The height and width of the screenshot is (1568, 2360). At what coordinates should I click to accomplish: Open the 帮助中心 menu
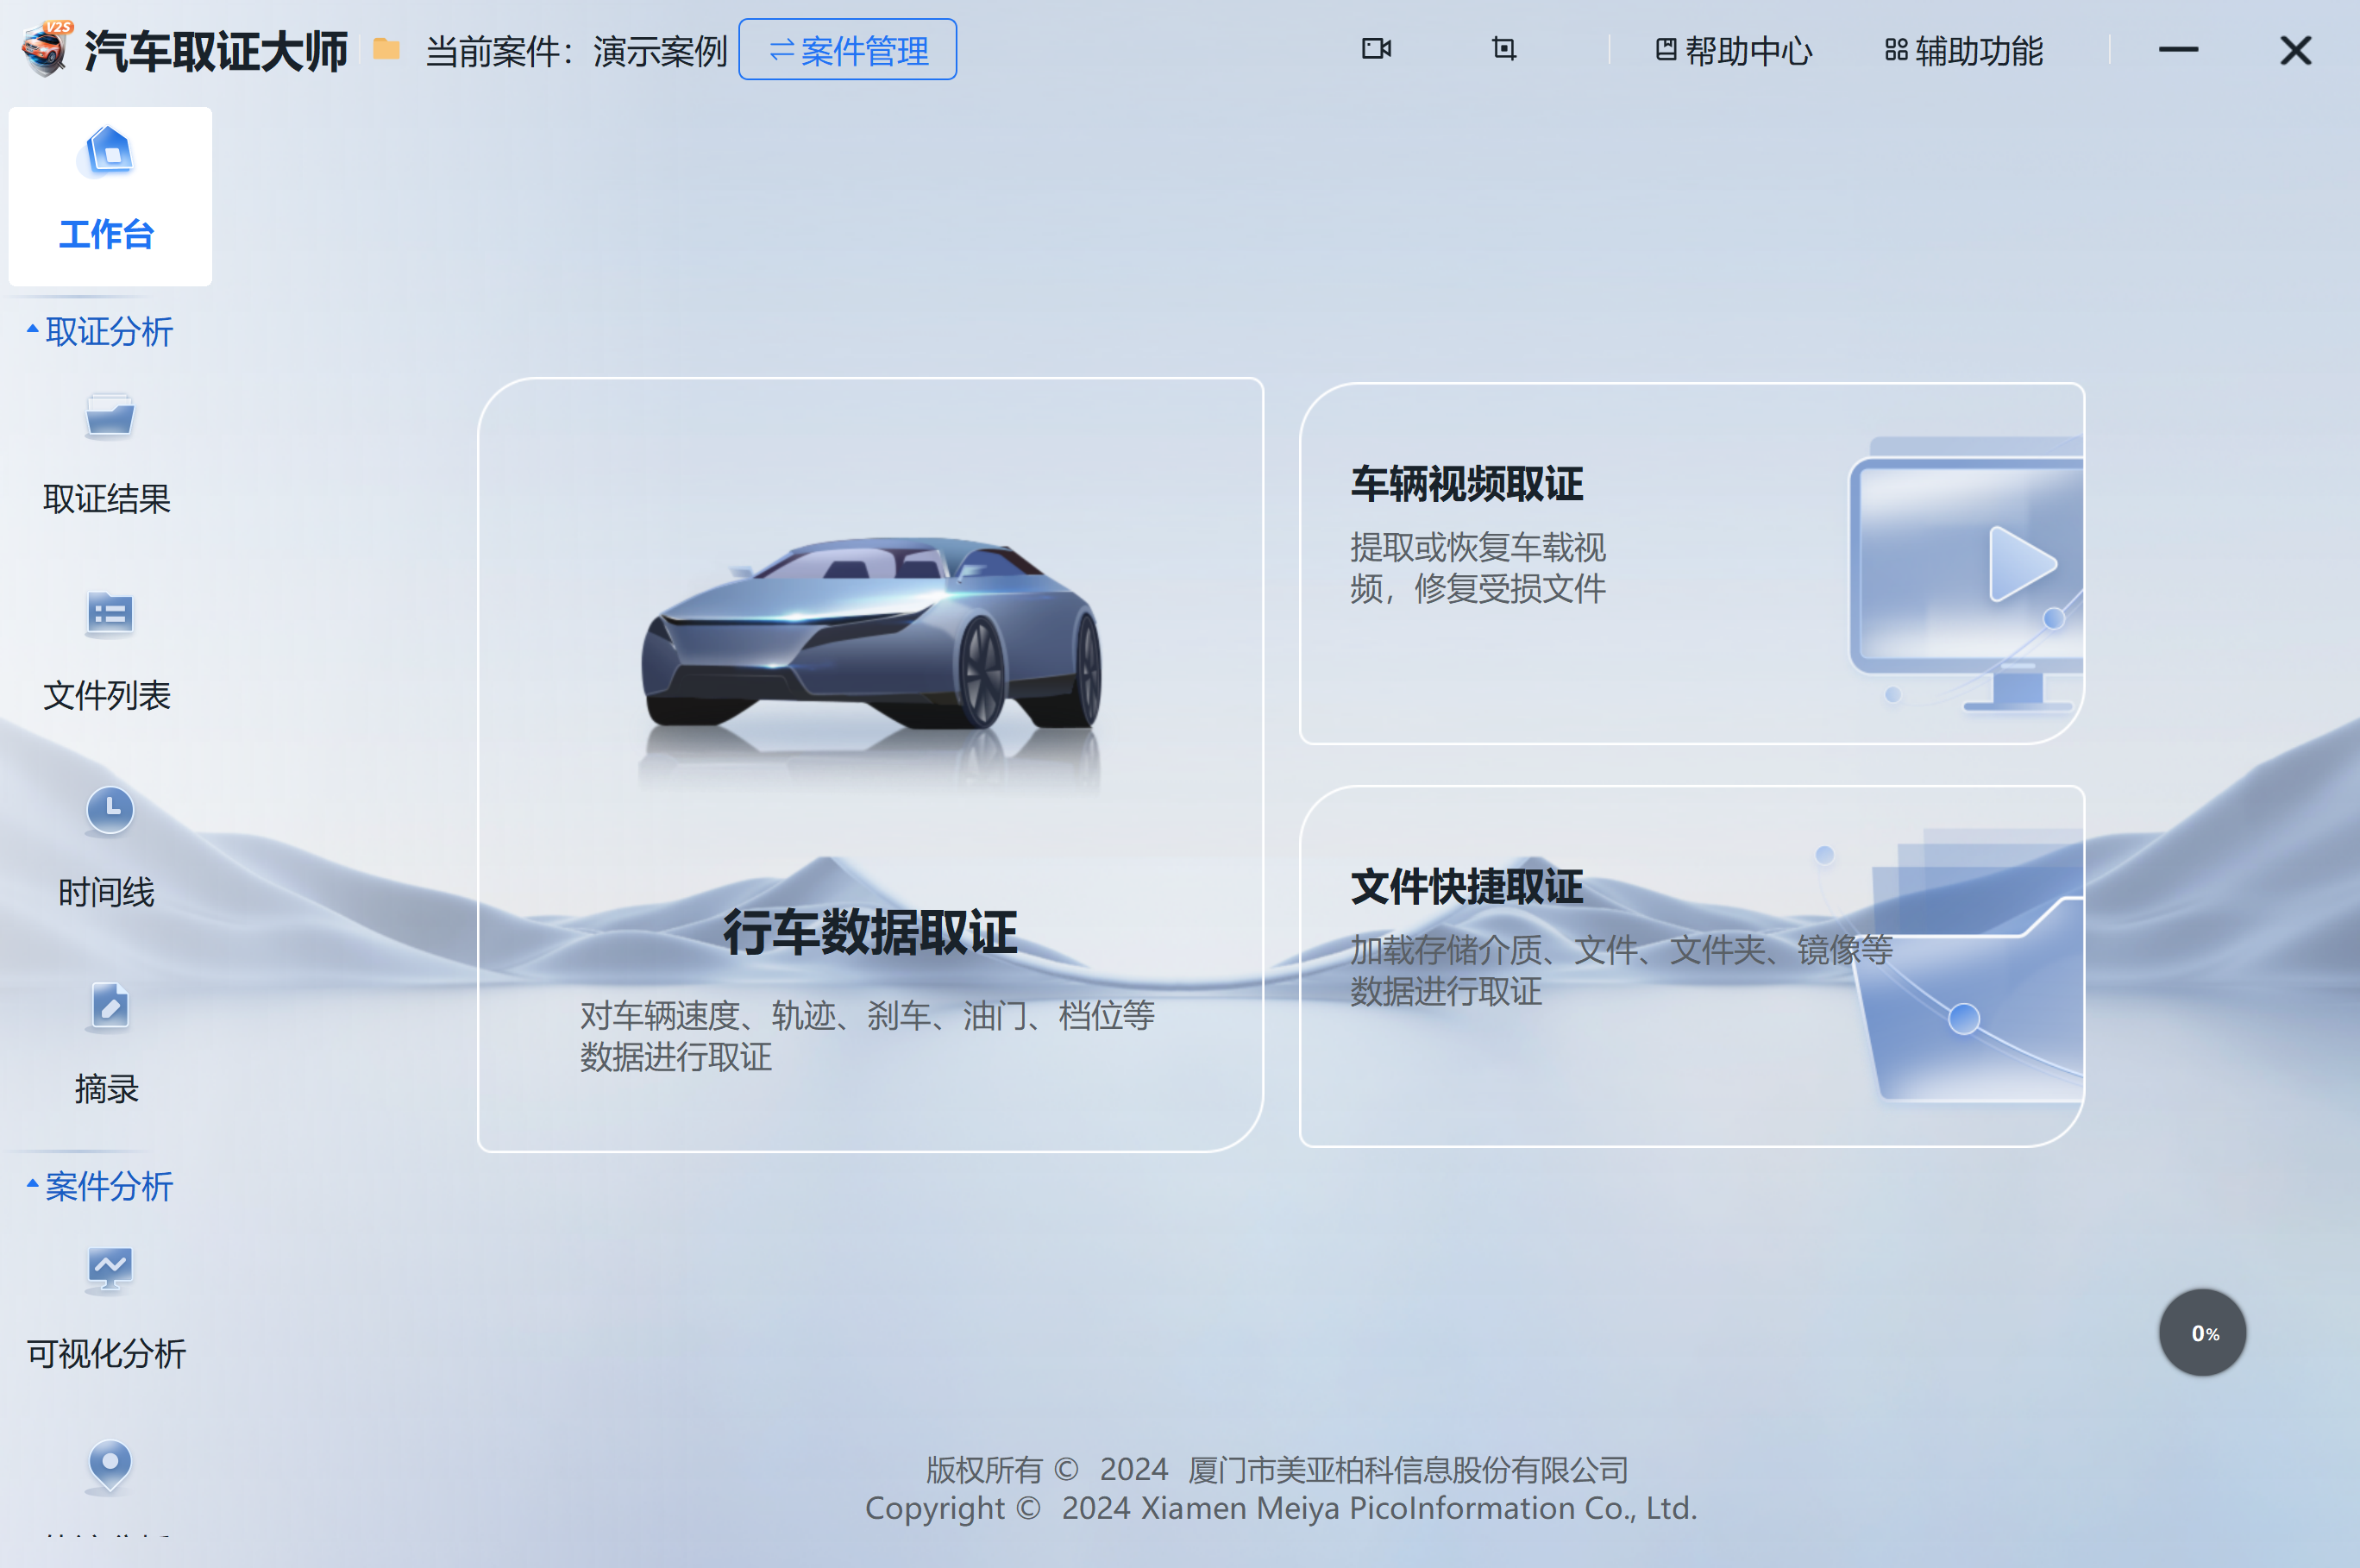1733,50
